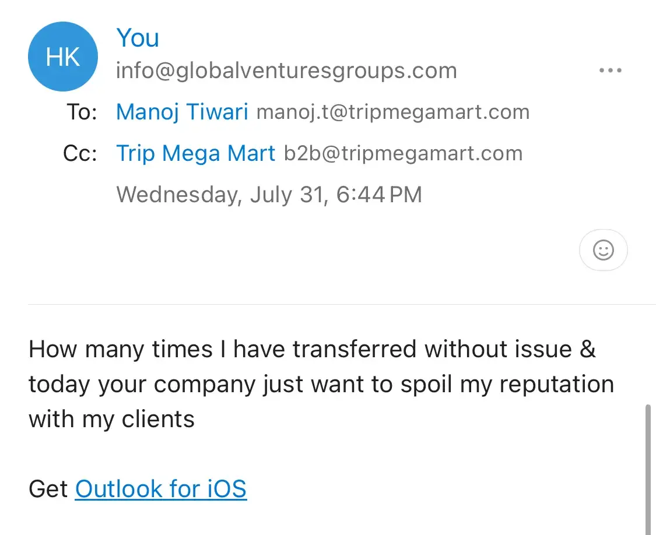Open the "You" sender name
This screenshot has width=656, height=535.
click(x=138, y=38)
